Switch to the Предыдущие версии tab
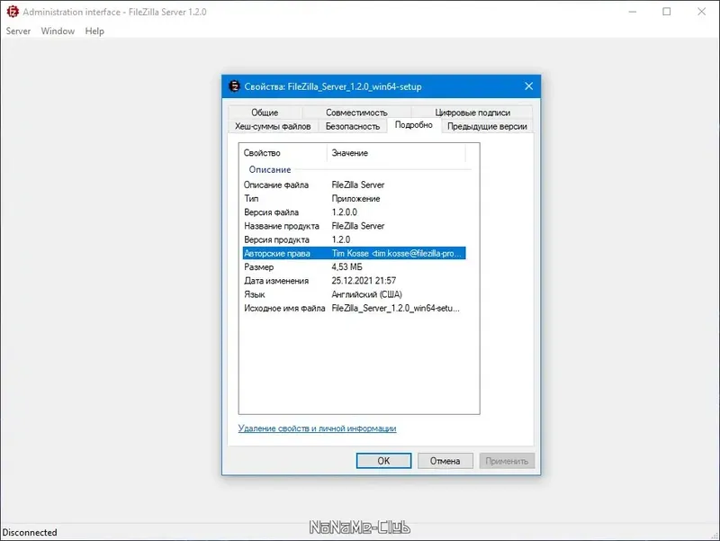The height and width of the screenshot is (541, 720). (487, 126)
